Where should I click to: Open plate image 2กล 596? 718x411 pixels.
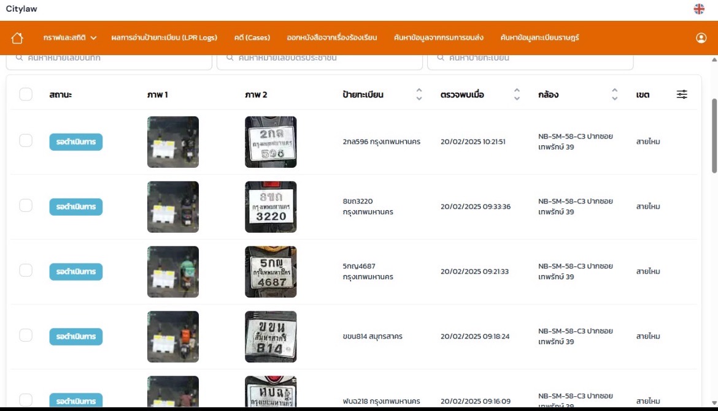(271, 141)
